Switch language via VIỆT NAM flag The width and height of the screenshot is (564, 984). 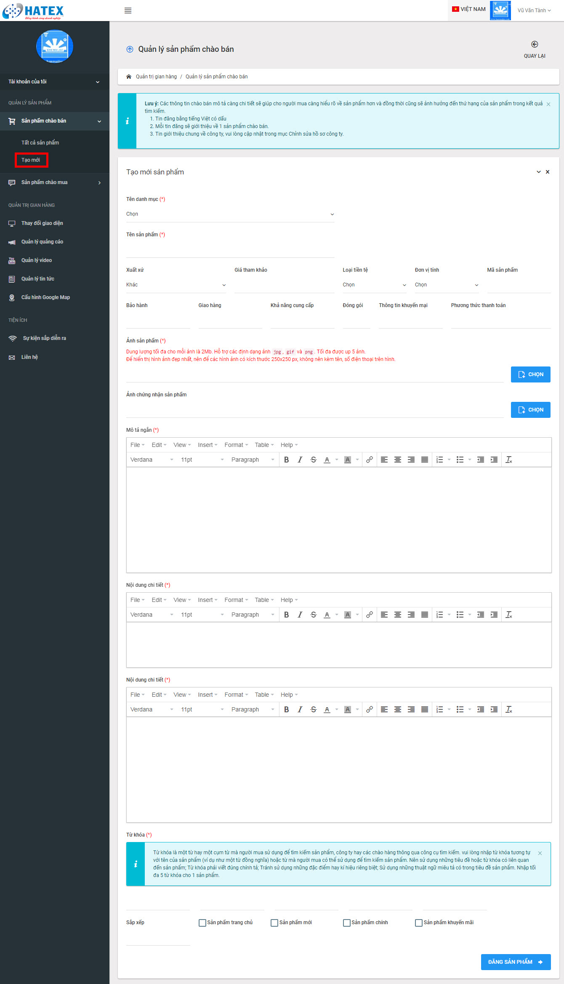(x=469, y=9)
